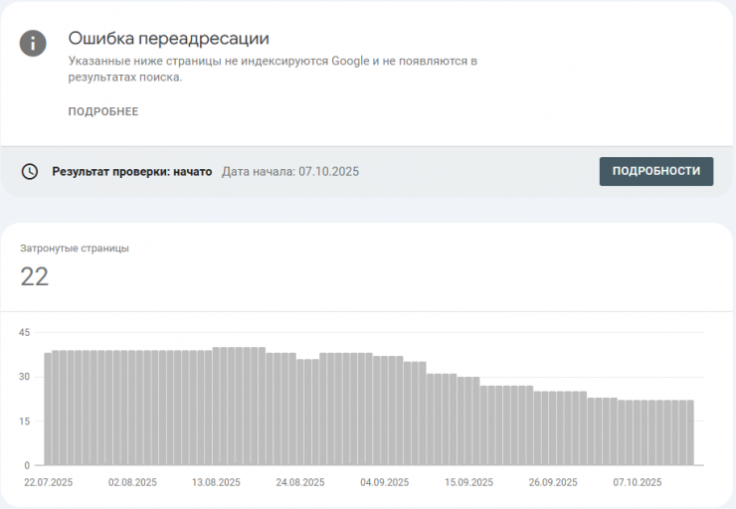Click the 07.10.2025 label under the chart
The width and height of the screenshot is (736, 509).
tap(637, 482)
